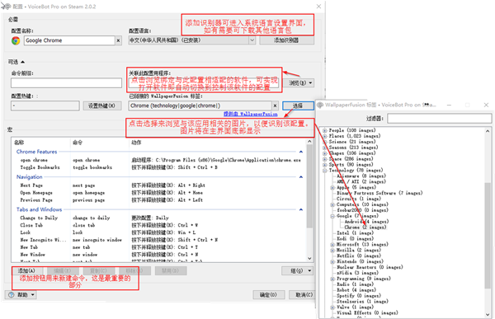
Task: Click the help question mark icon
Action: pyautogui.click(x=12, y=295)
